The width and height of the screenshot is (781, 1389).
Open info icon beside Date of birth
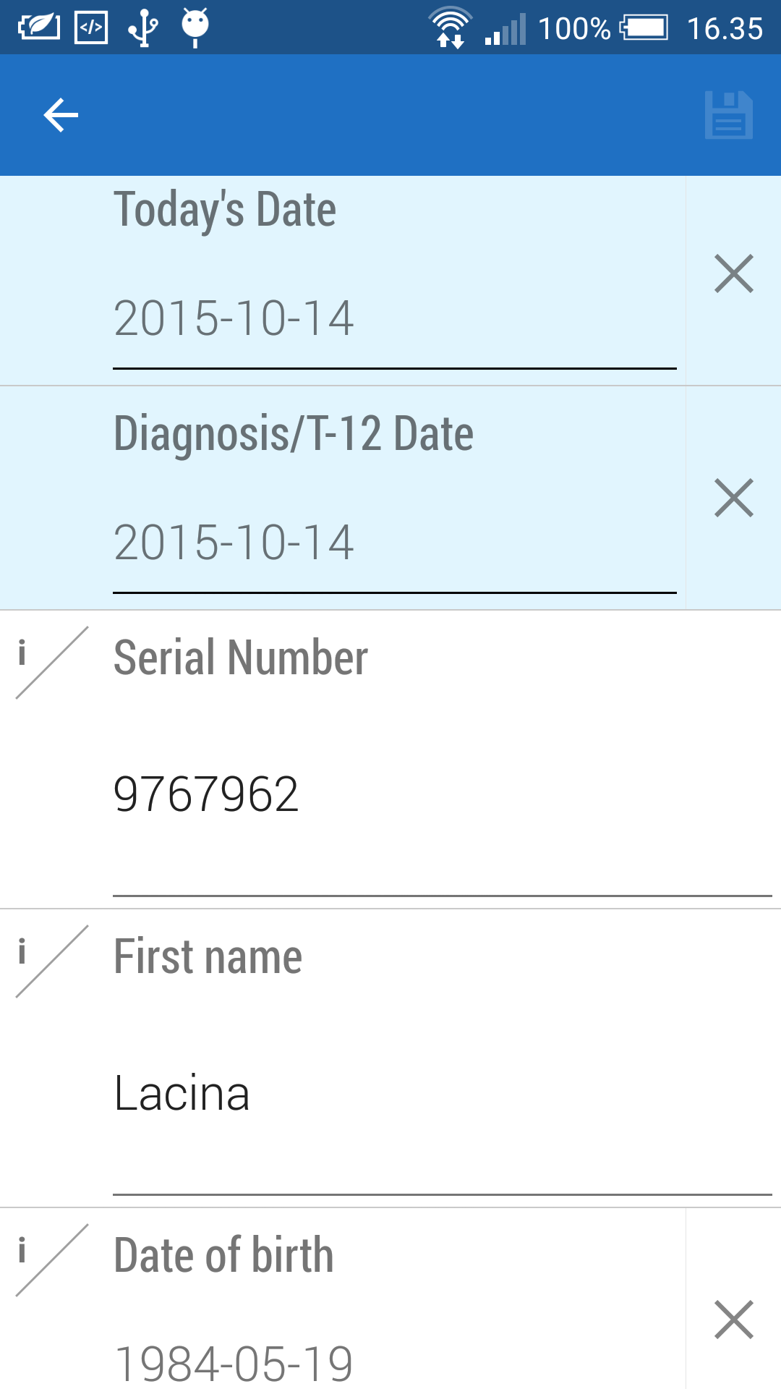22,1252
